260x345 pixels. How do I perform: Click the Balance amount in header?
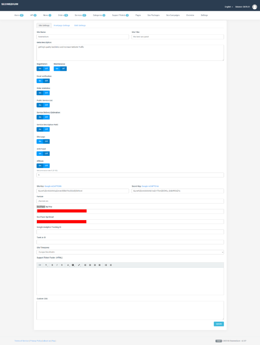point(242,7)
